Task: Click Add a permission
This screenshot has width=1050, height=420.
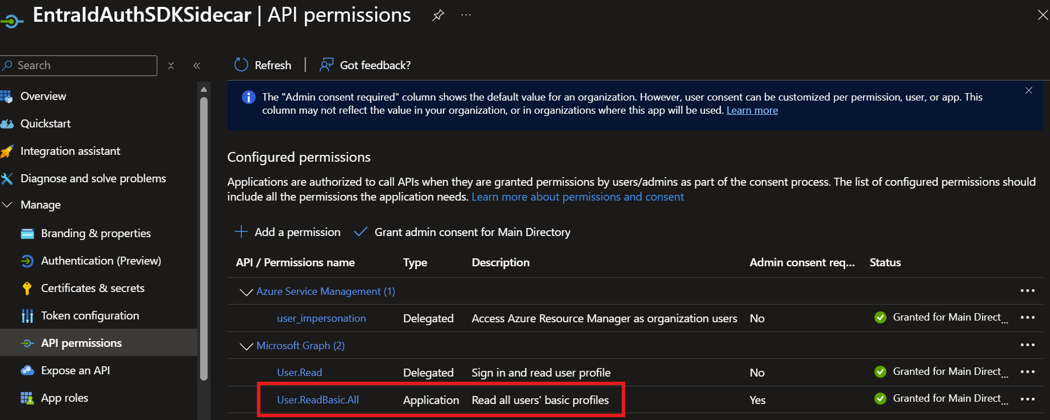Action: click(288, 232)
